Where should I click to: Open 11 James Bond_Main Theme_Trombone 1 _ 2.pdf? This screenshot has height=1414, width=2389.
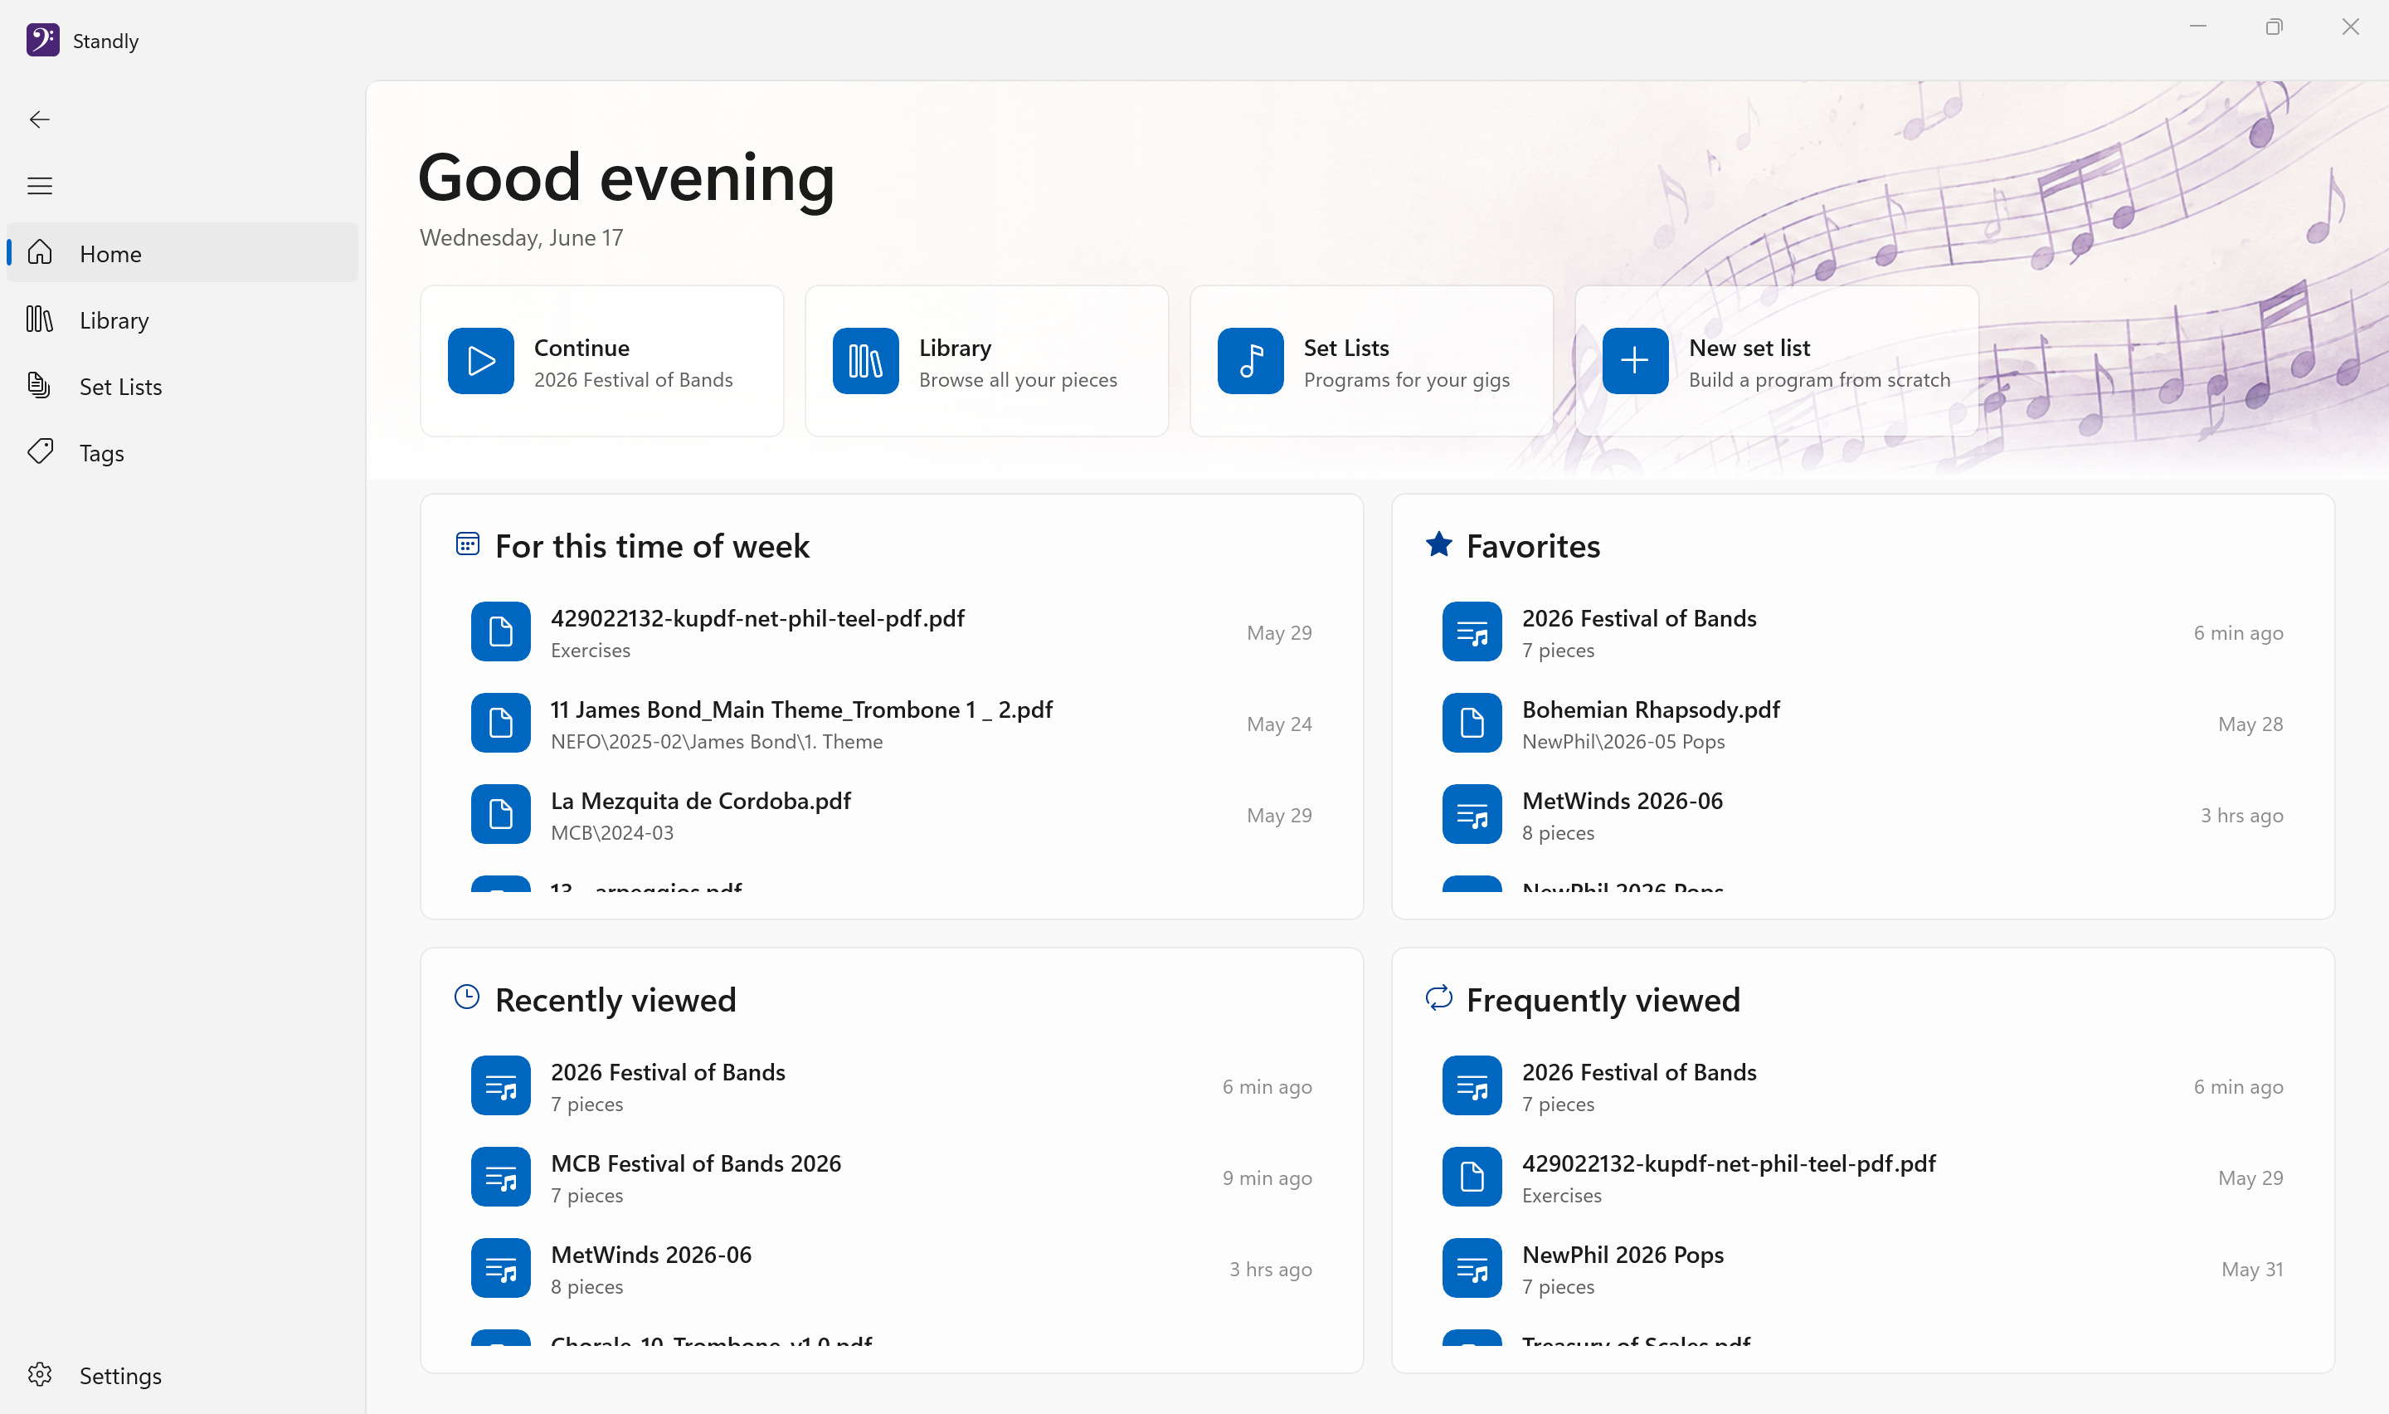click(x=891, y=724)
